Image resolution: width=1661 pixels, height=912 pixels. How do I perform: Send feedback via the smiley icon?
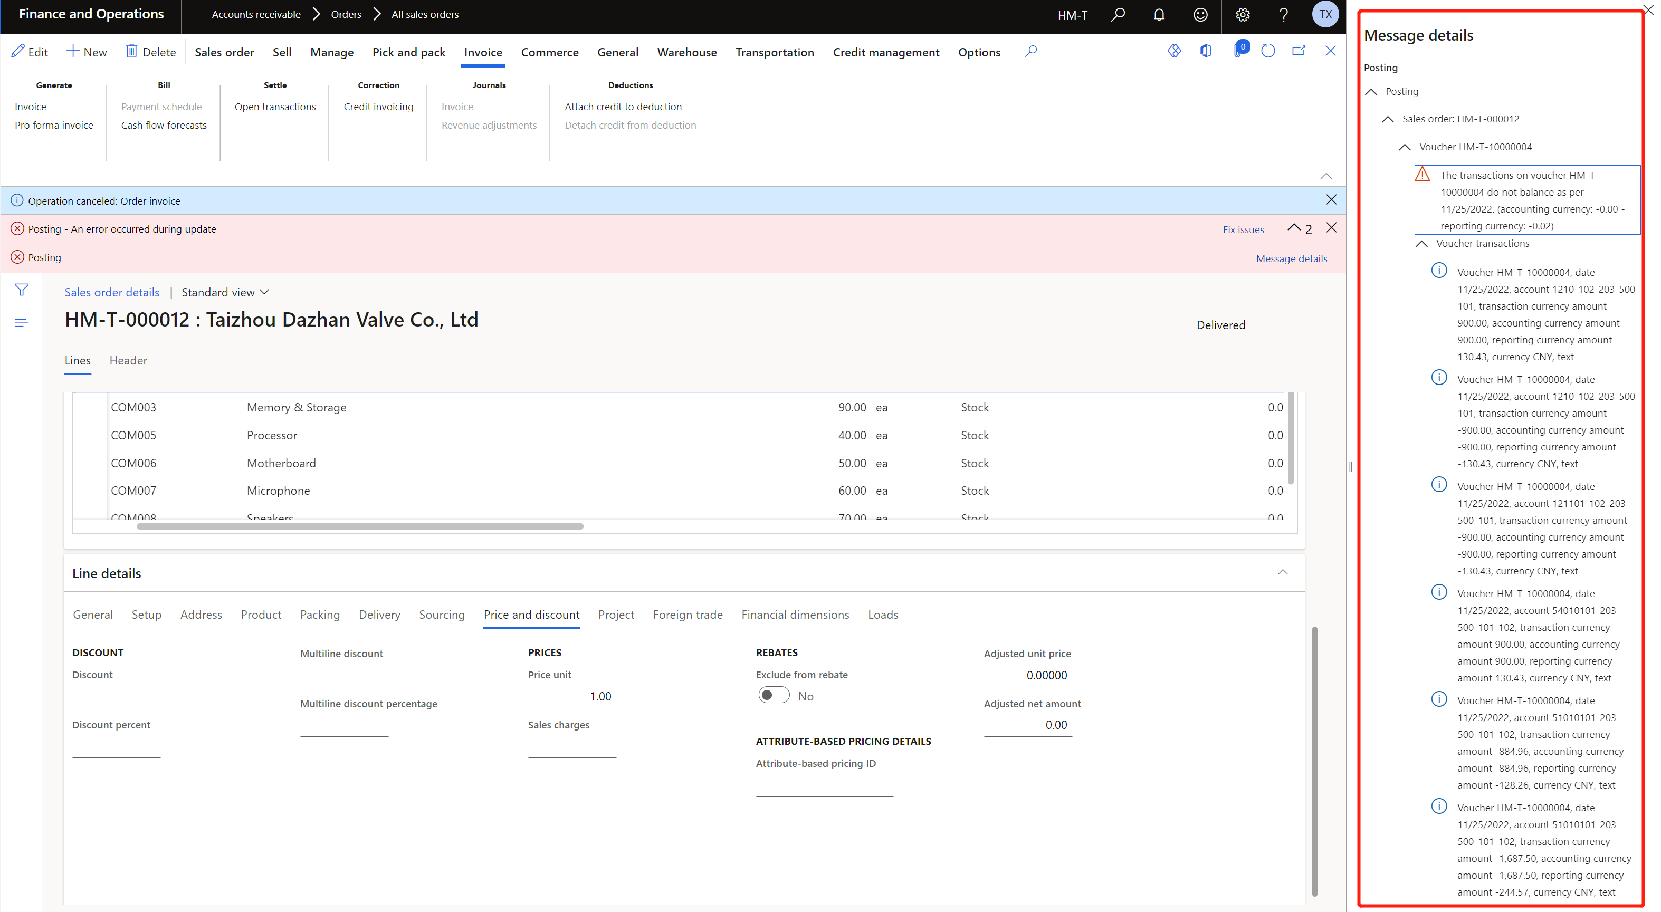(x=1200, y=14)
